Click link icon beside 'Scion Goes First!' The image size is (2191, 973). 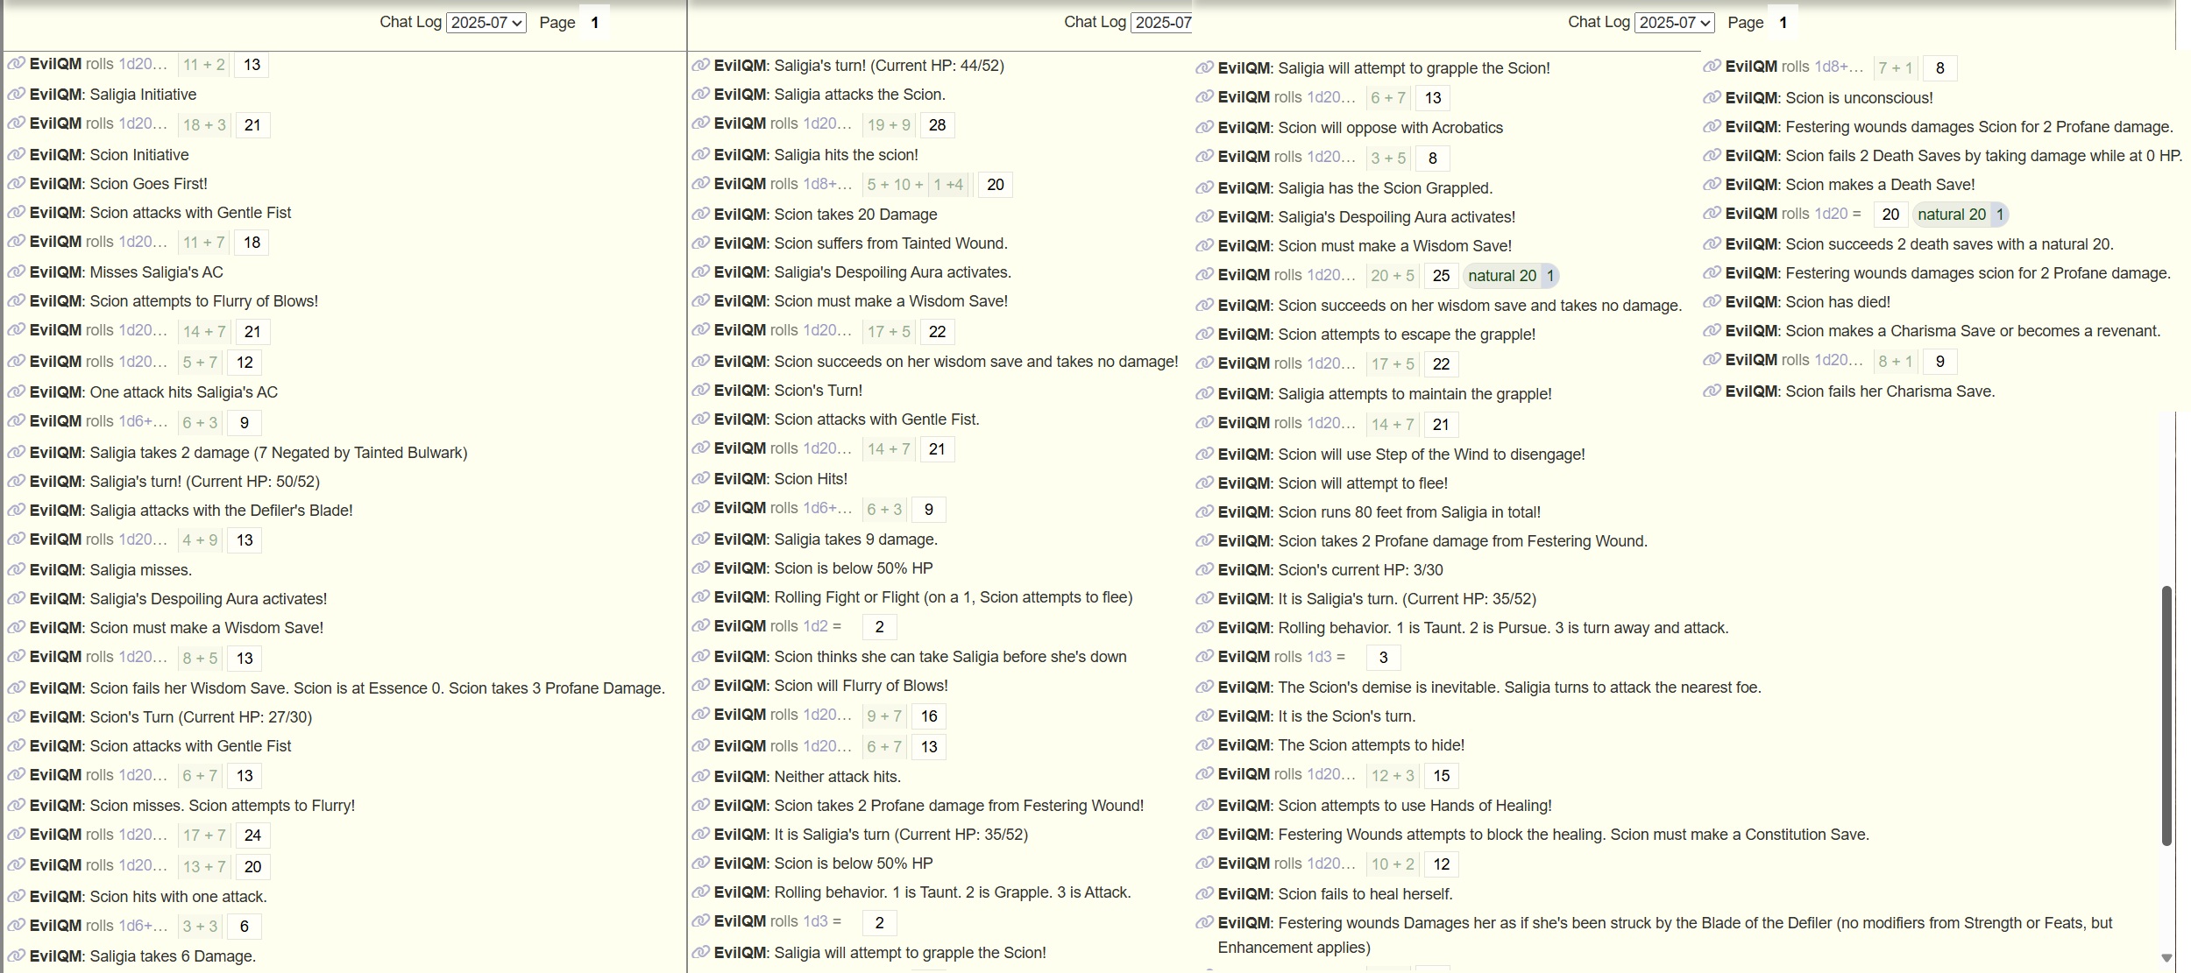(x=16, y=183)
